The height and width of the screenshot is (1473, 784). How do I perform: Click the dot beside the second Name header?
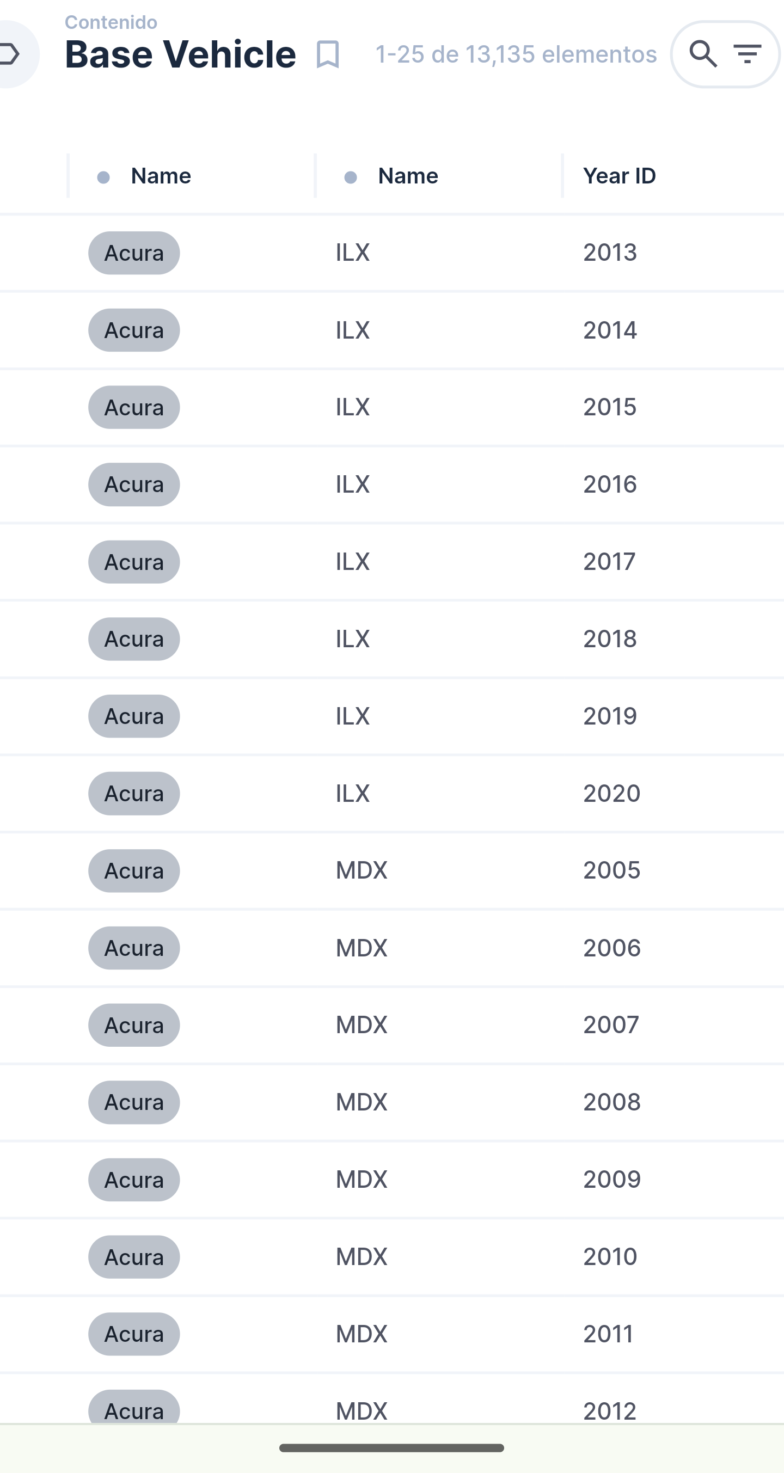click(x=351, y=177)
